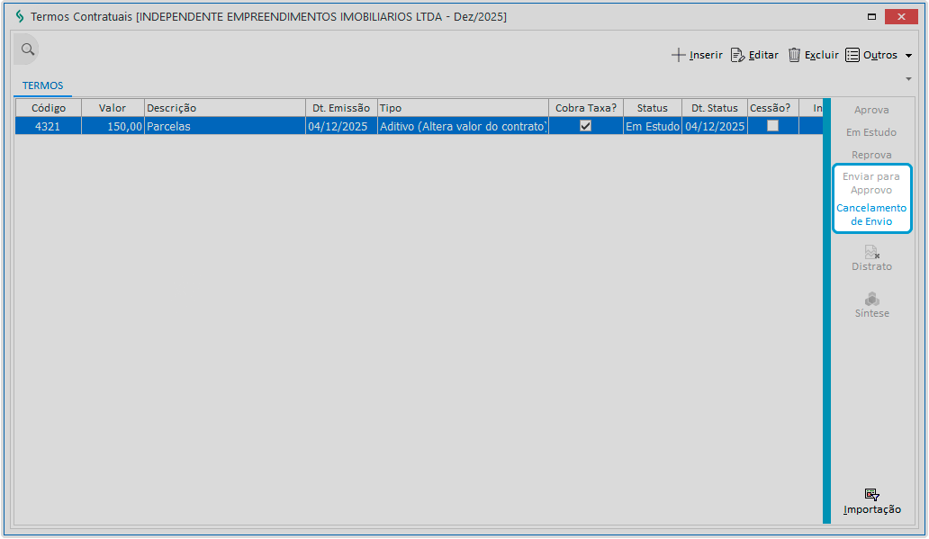The height and width of the screenshot is (539, 929).
Task: Click the Descrição column header
Action: click(x=224, y=108)
